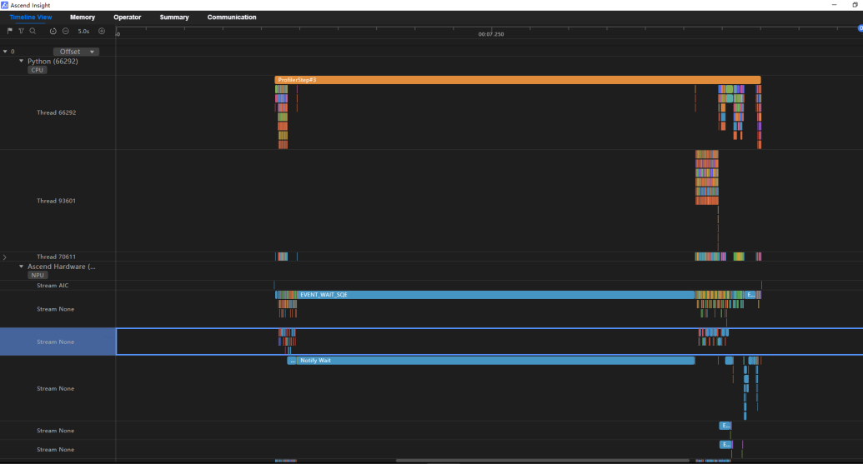Open the Offset dropdown
This screenshot has width=863, height=464.
(76, 52)
